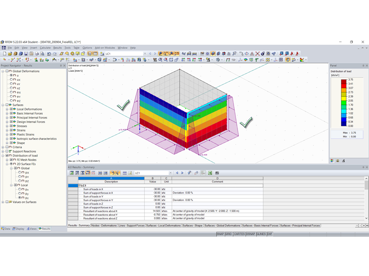The height and width of the screenshot is (276, 369).
Task: Collapse the LC1 row in results table
Action: 80,185
